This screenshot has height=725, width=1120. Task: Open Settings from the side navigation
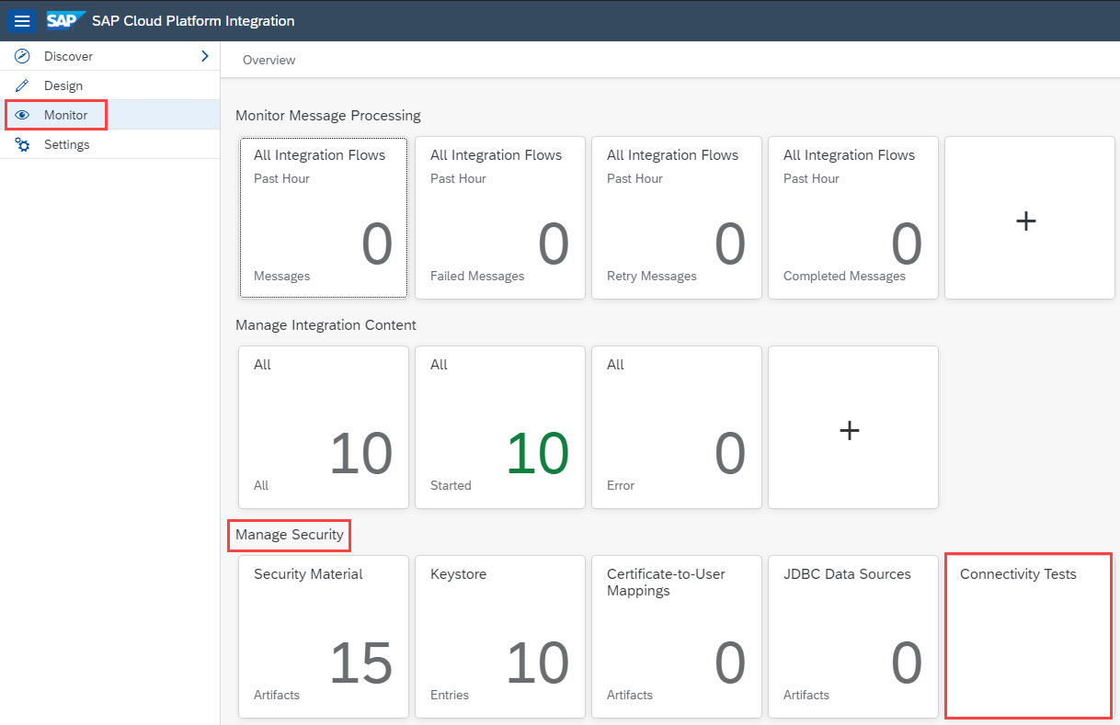pos(67,144)
